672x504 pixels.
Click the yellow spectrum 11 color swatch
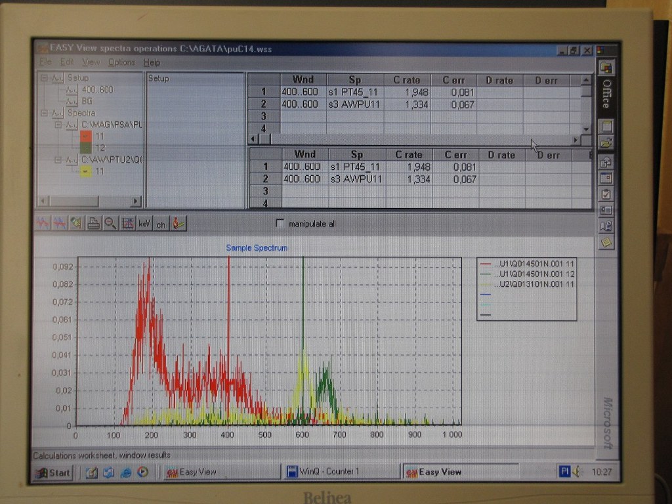87,171
